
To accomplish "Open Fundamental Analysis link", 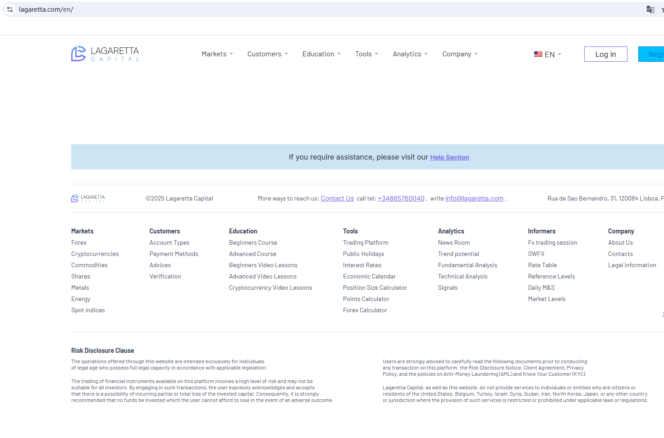I will (467, 265).
